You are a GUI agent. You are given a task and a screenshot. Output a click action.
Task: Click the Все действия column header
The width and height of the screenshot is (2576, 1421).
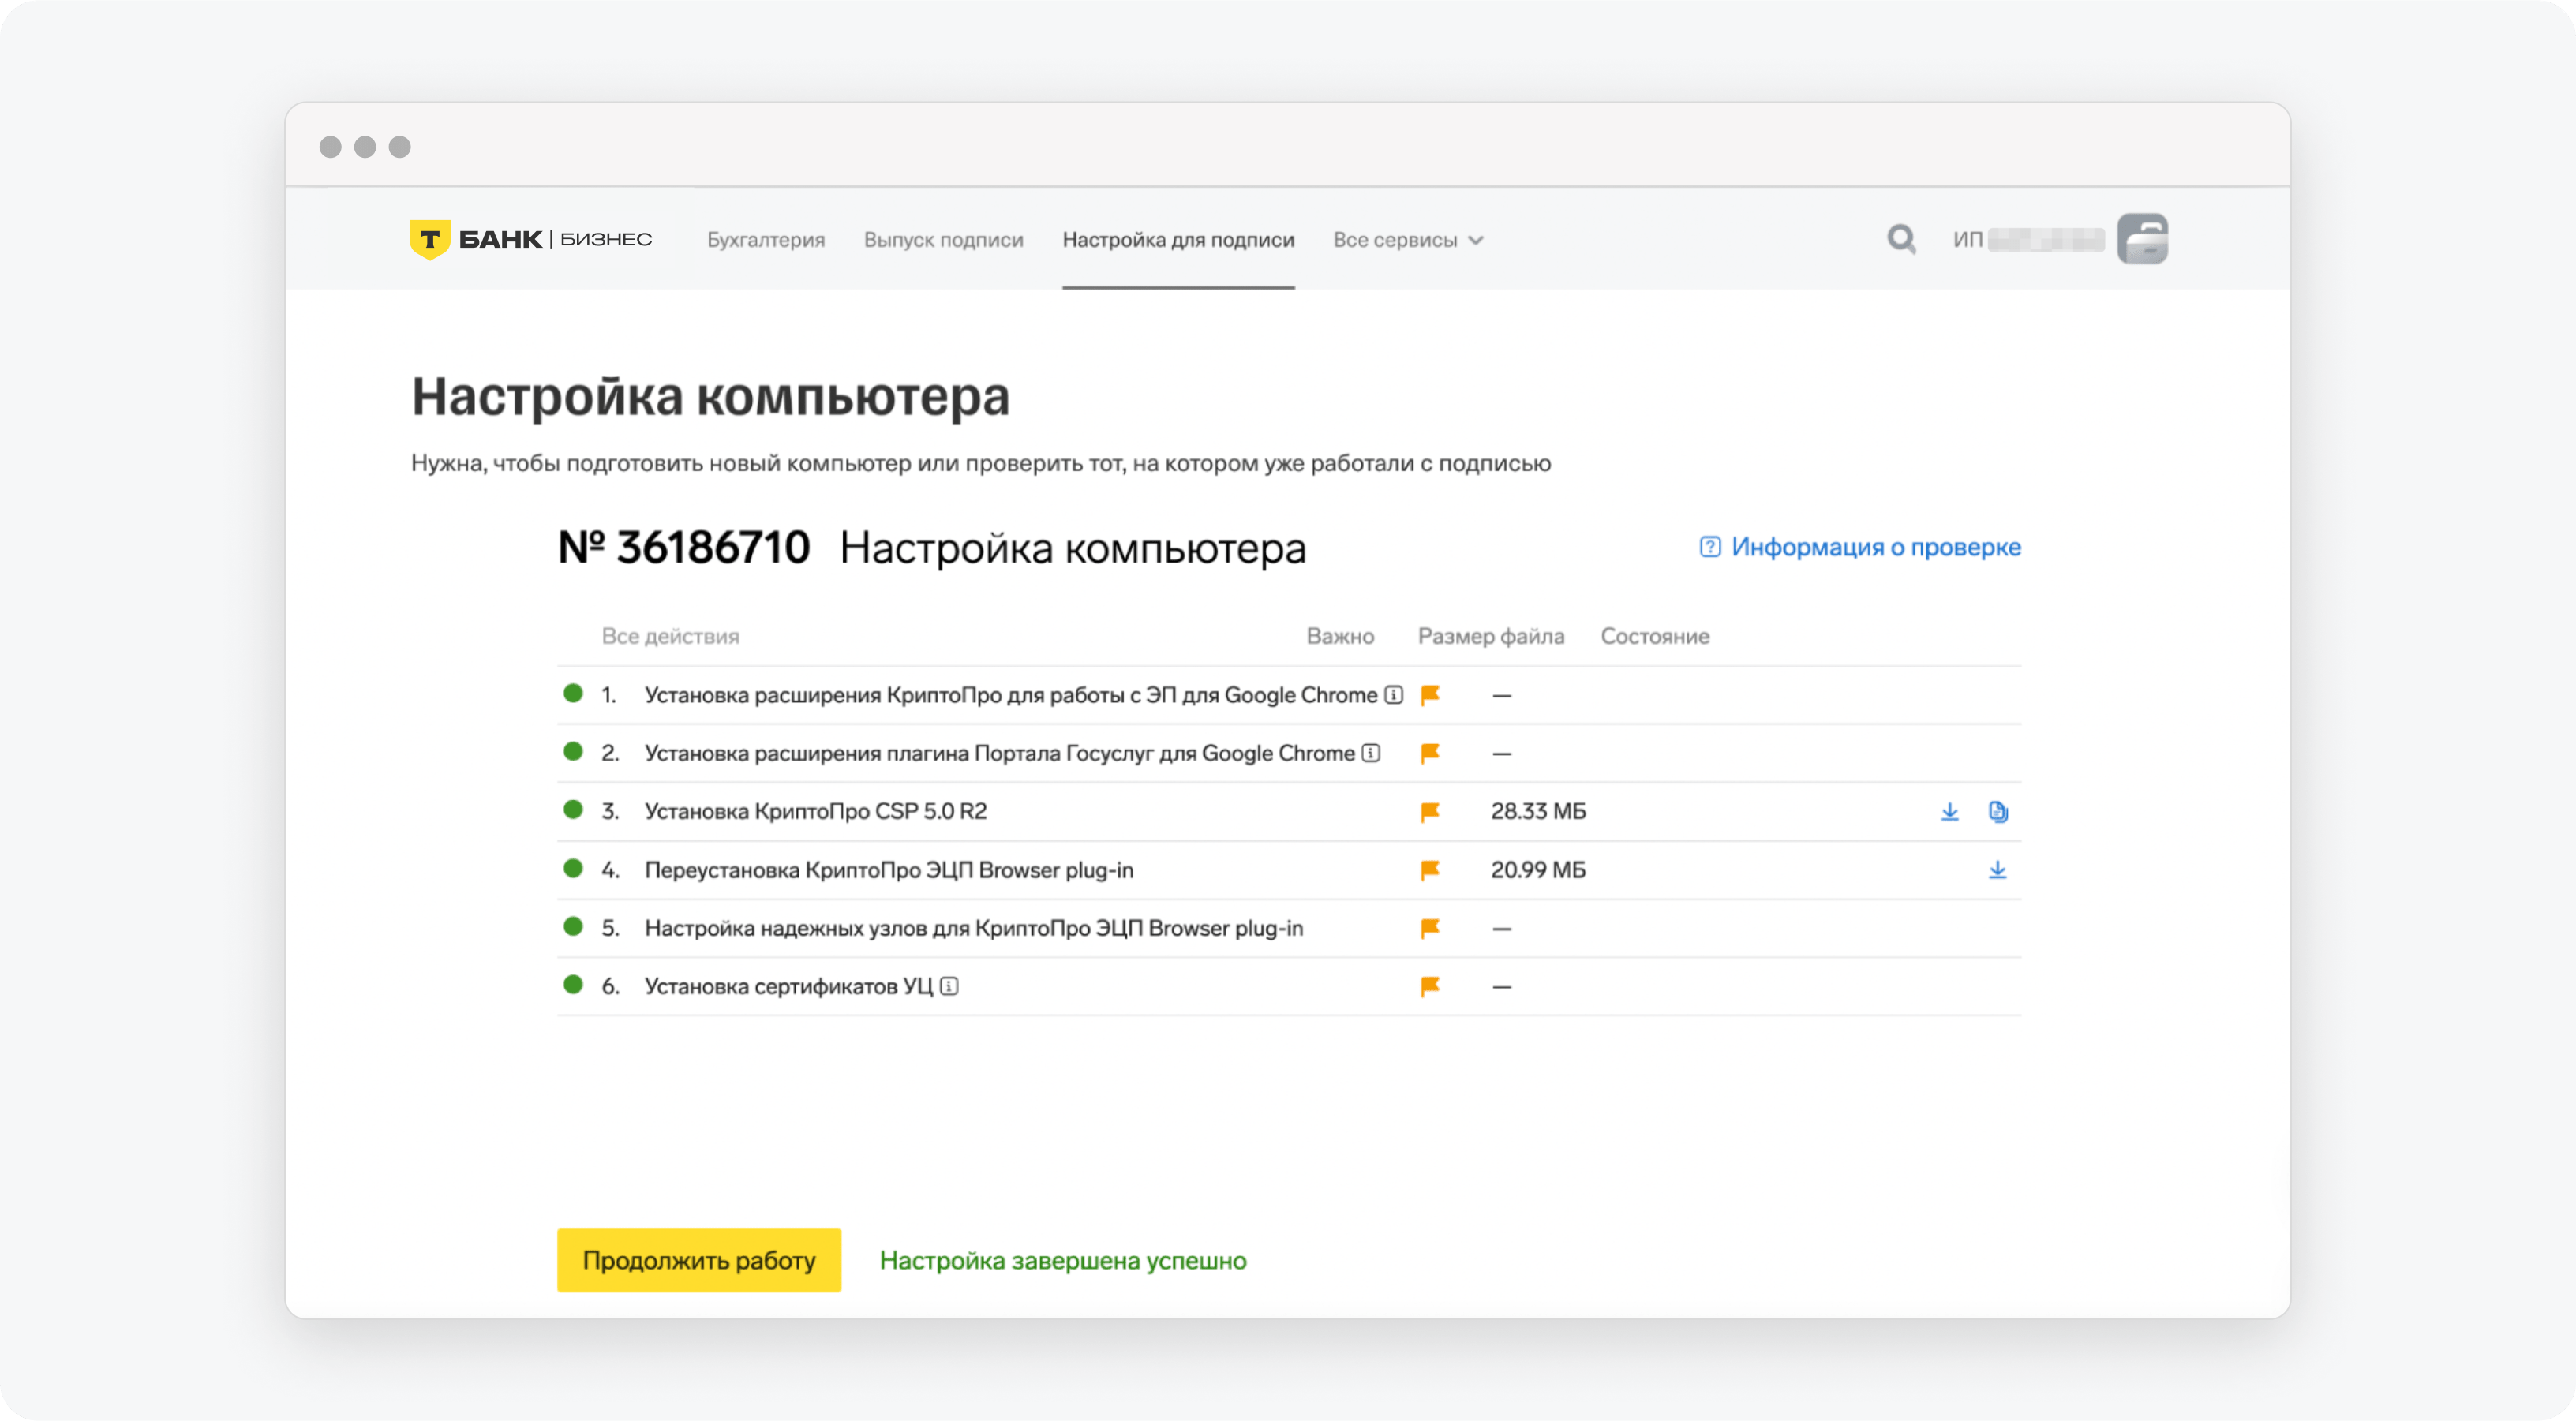pyautogui.click(x=670, y=636)
